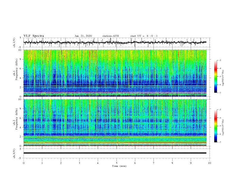Click the color scale bar beside ch.2 spectrogram

[215, 126]
